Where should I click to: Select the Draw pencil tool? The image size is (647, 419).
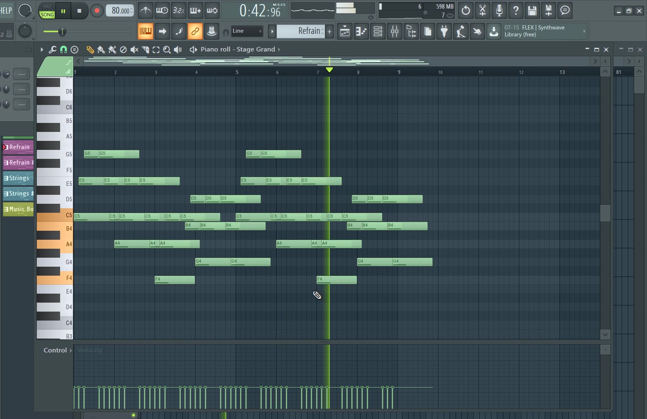[x=90, y=50]
